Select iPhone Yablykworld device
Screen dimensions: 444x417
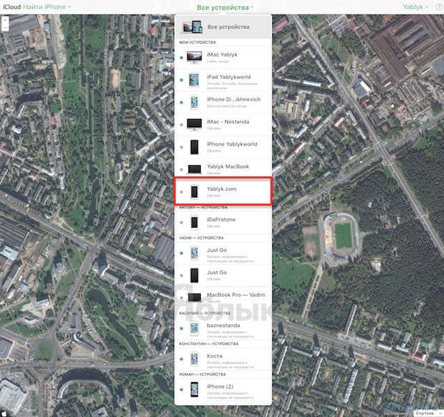(223, 147)
